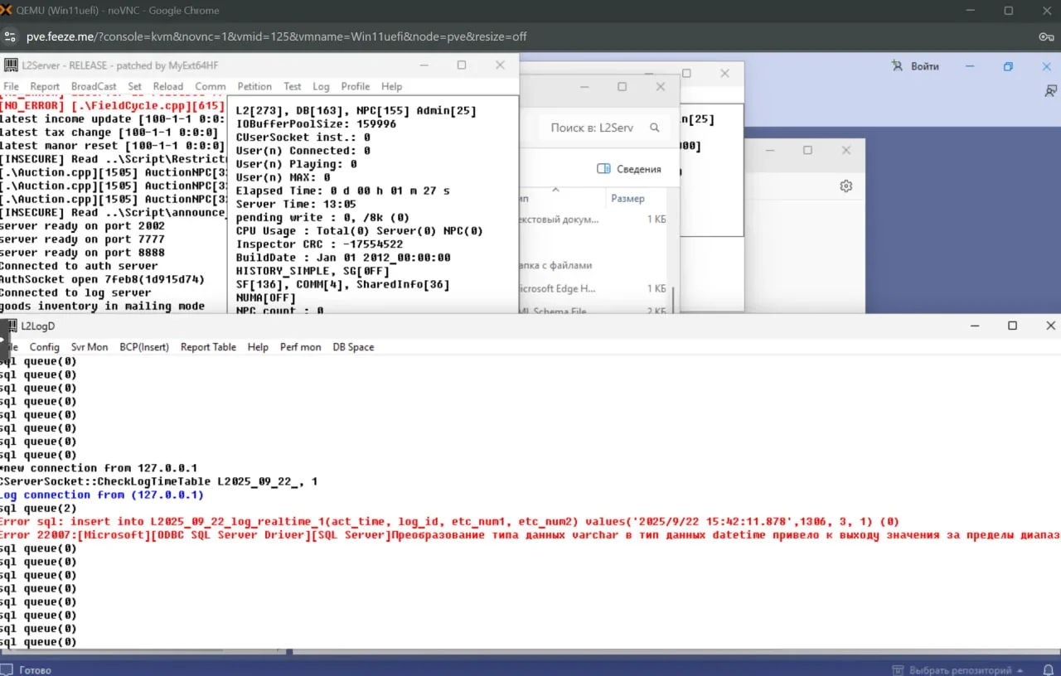The width and height of the screenshot is (1061, 676).
Task: Open site info icon in address bar
Action: [10, 36]
